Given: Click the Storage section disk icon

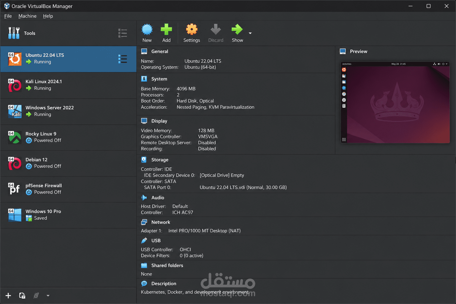Looking at the screenshot, I should click(x=144, y=160).
